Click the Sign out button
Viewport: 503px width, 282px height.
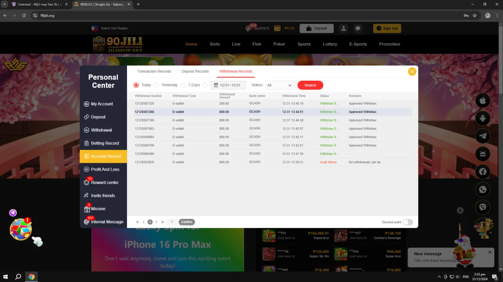point(387,28)
